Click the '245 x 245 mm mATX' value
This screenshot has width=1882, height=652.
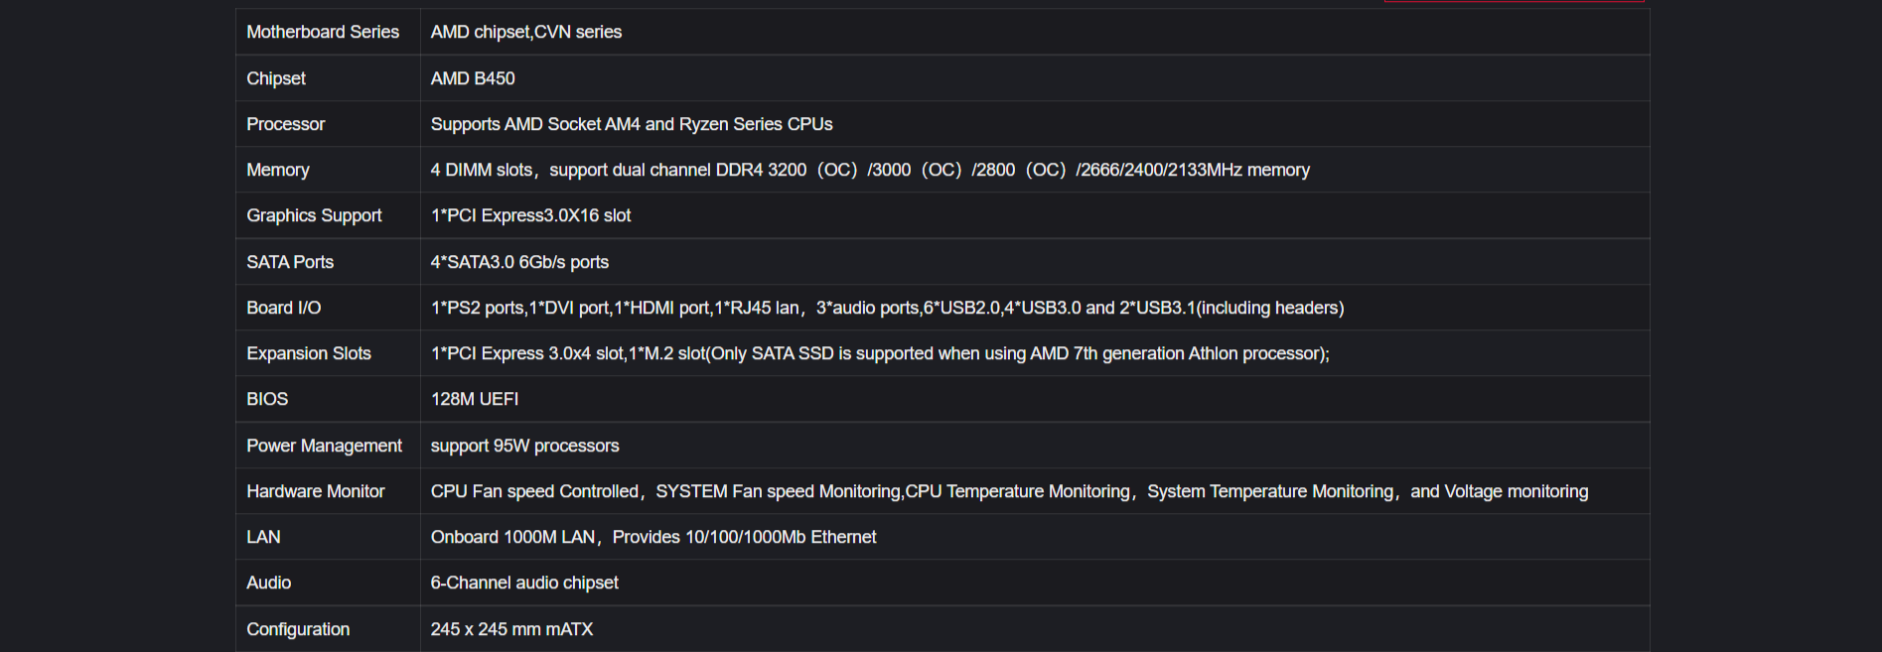click(x=511, y=629)
